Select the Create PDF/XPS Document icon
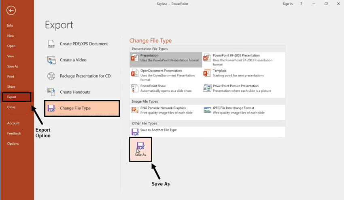This screenshot has width=344, height=200. tap(51, 44)
